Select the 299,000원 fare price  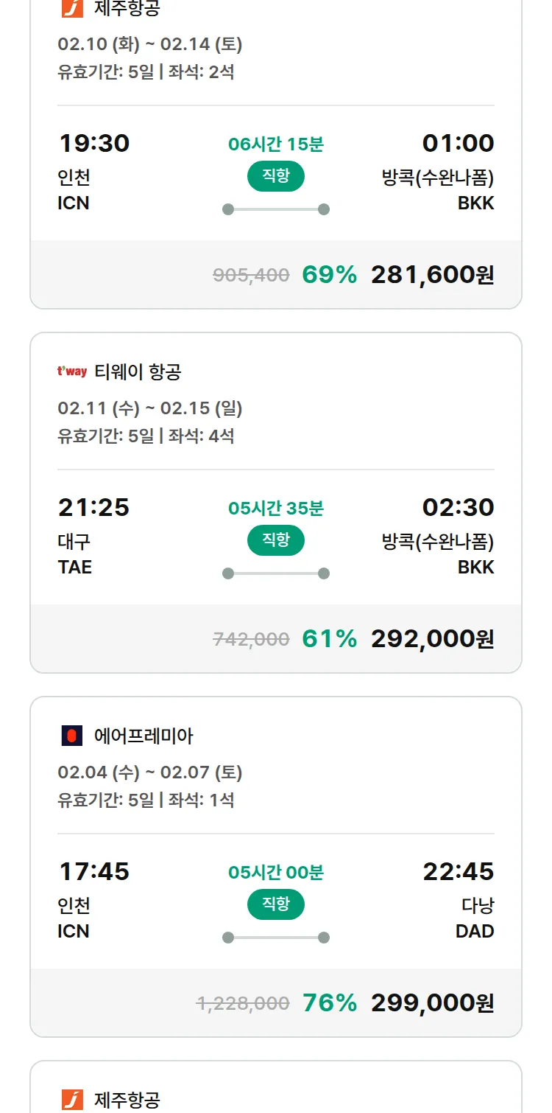pos(432,1003)
